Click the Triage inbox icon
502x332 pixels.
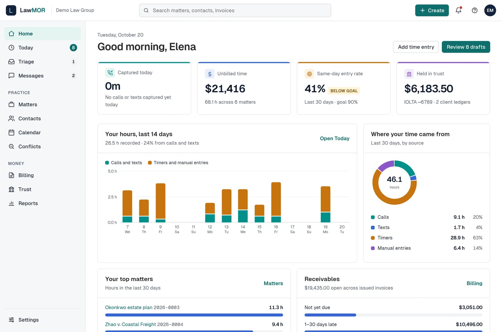[x=12, y=62]
